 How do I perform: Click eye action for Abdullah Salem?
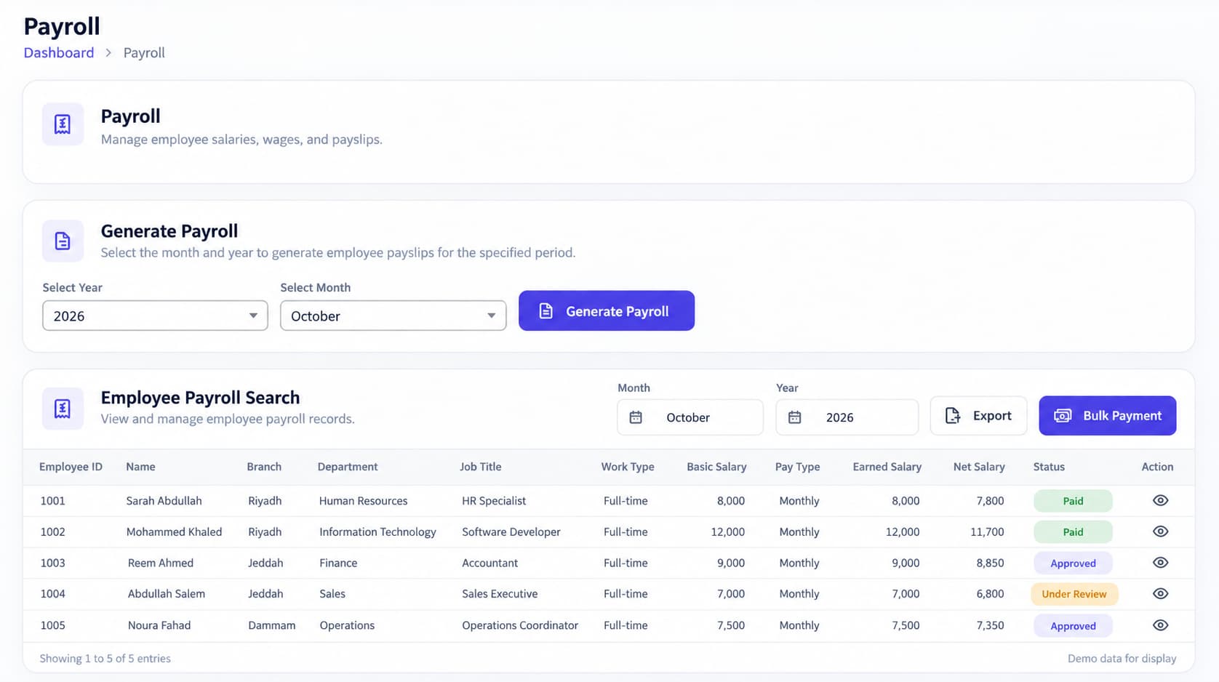click(x=1160, y=594)
